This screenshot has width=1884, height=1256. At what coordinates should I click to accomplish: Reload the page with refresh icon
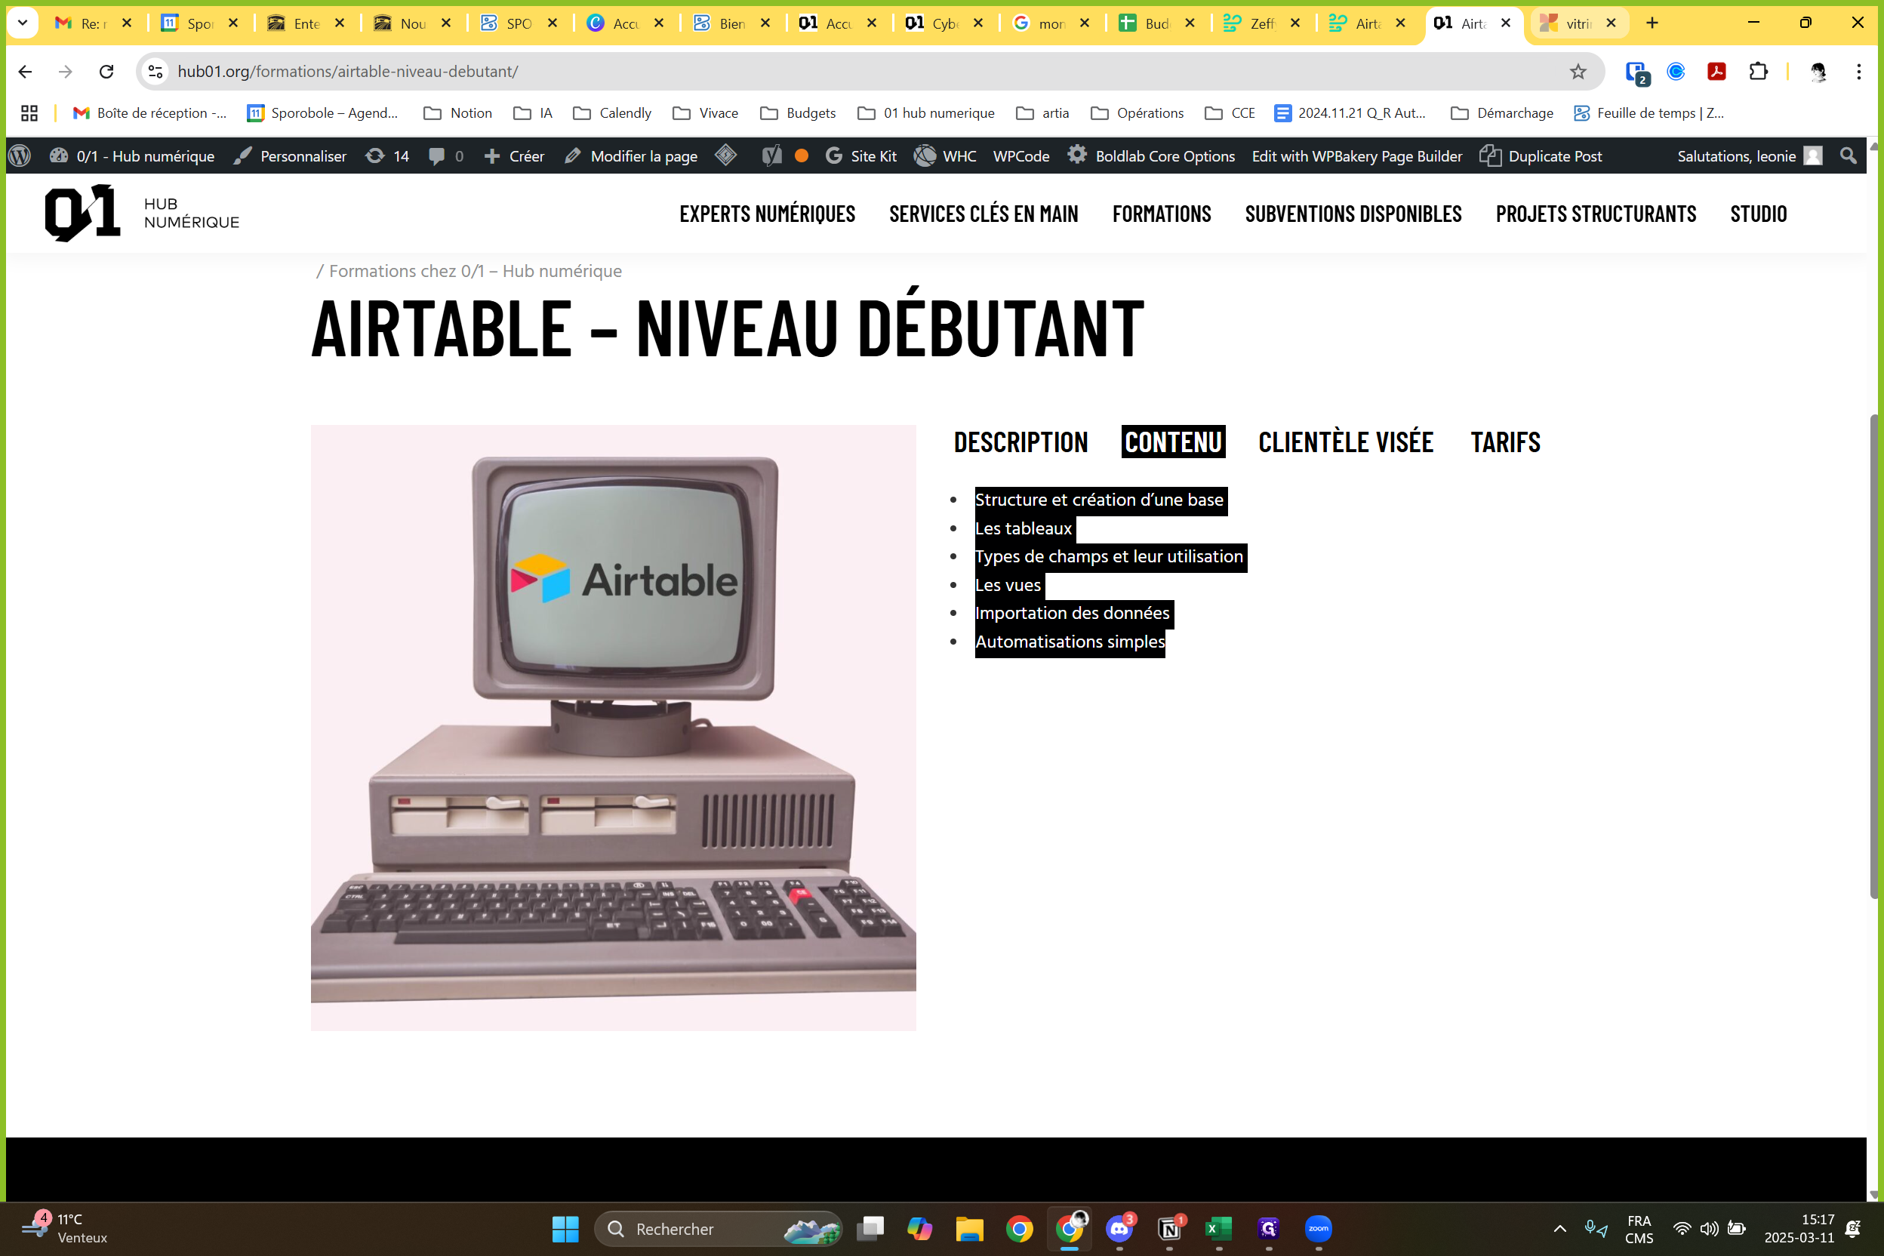click(x=106, y=71)
